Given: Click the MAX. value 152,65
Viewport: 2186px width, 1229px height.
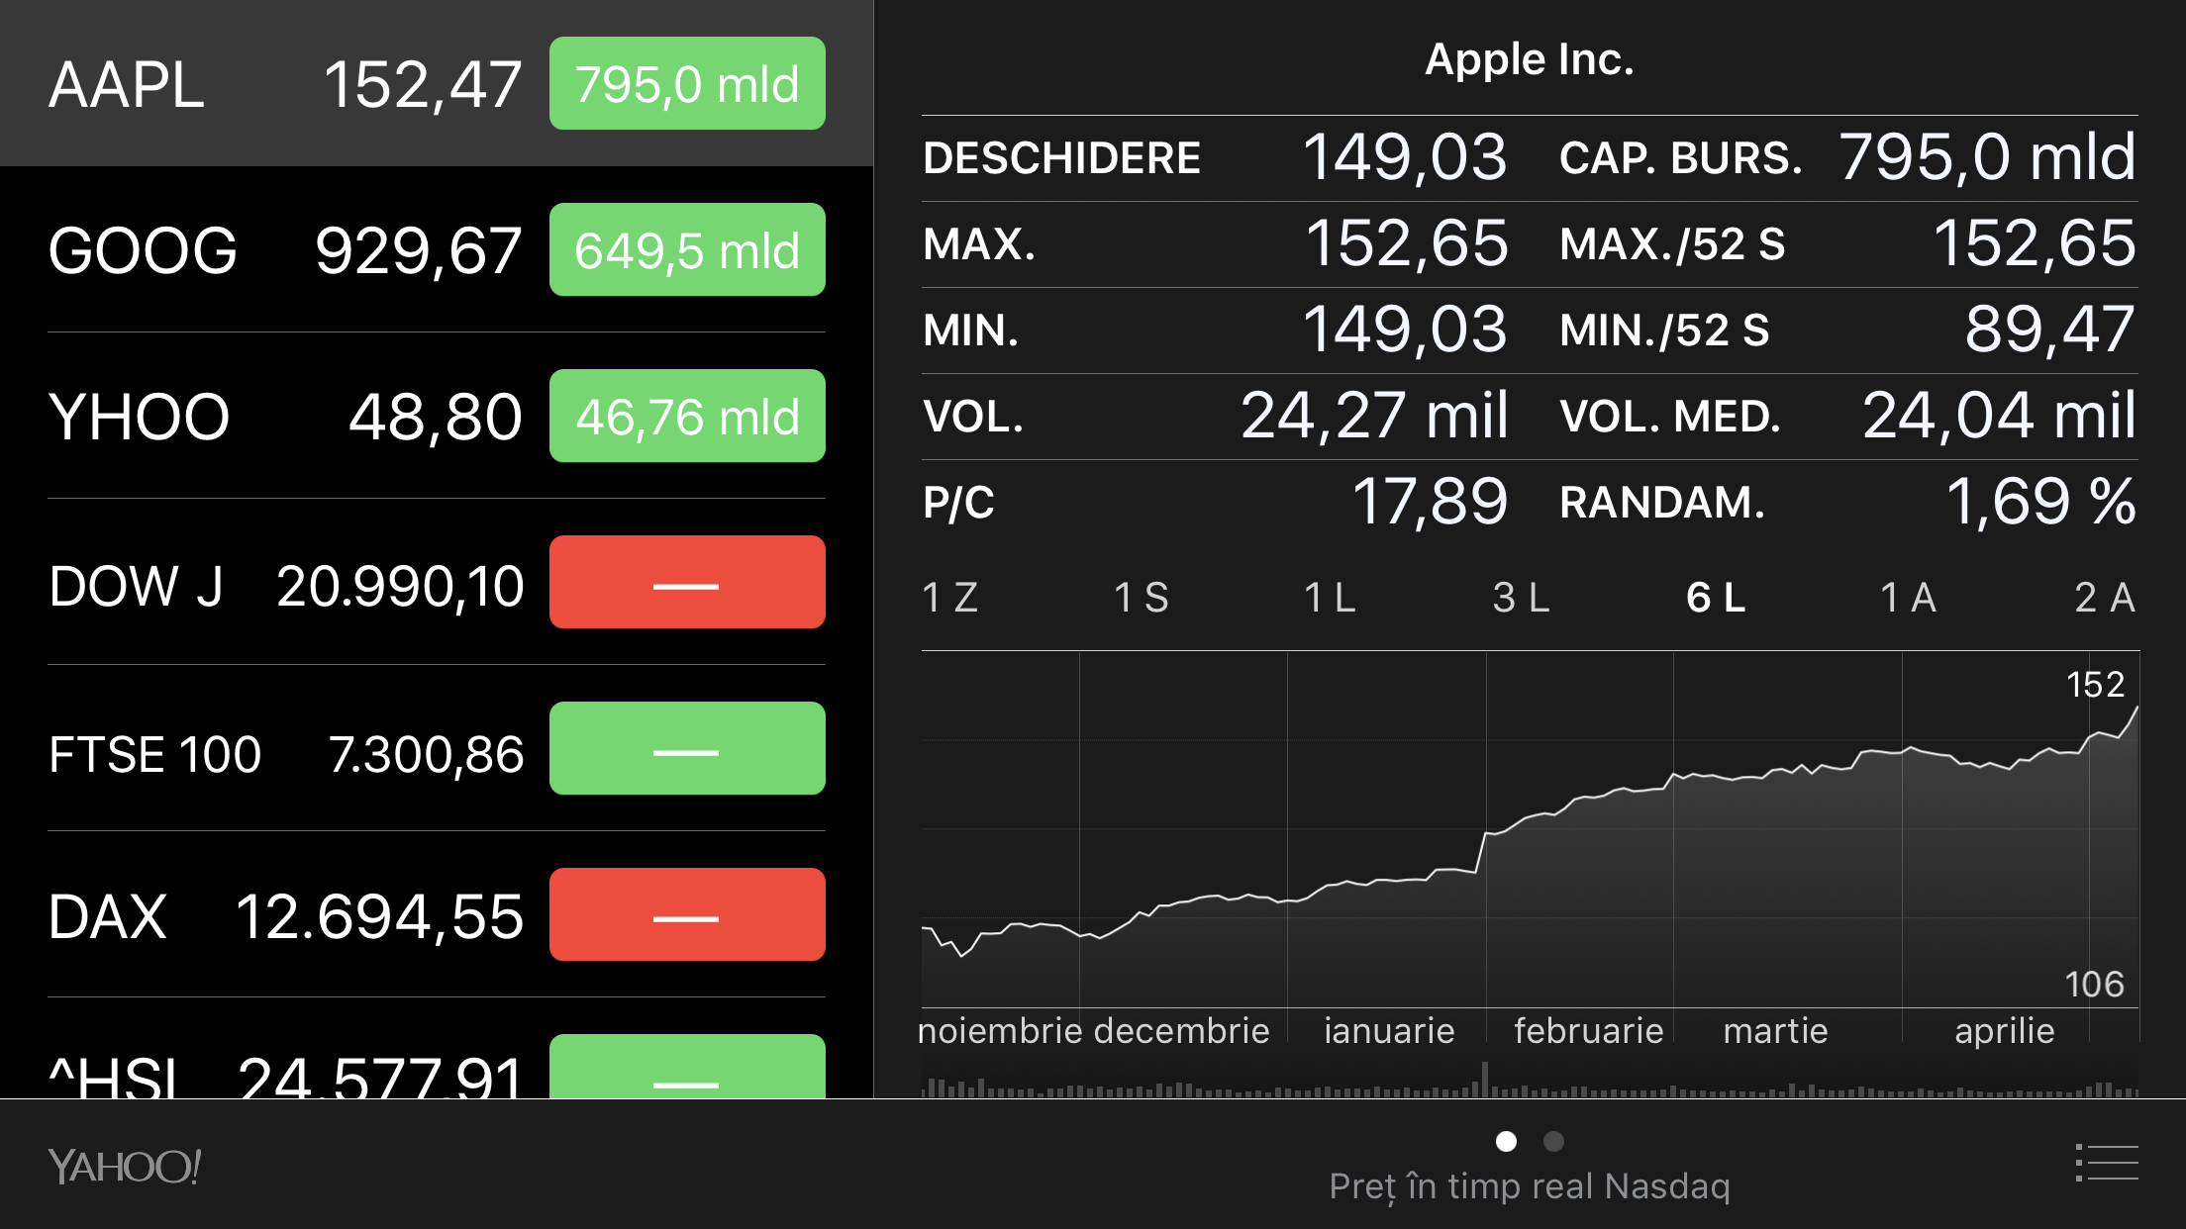Looking at the screenshot, I should pyautogui.click(x=1407, y=242).
